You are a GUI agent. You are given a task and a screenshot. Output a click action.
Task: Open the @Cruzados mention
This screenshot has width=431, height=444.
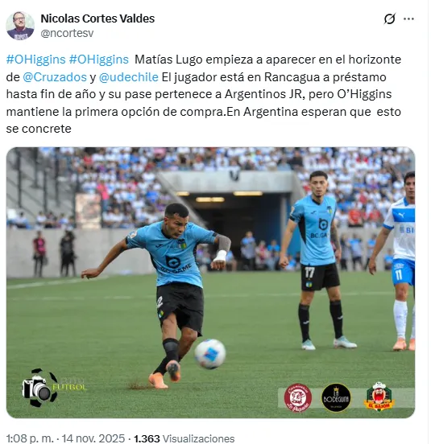click(55, 77)
